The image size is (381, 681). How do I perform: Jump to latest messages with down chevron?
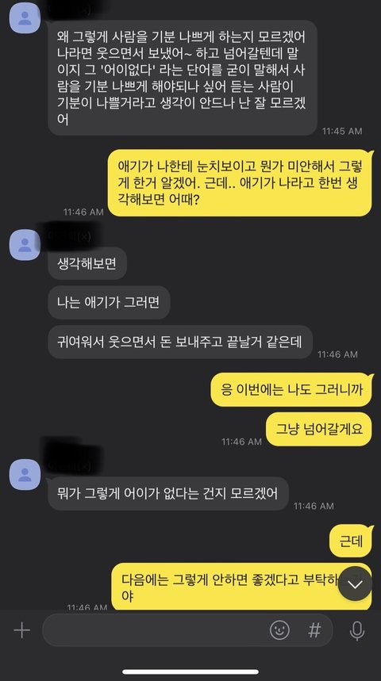pos(356,584)
